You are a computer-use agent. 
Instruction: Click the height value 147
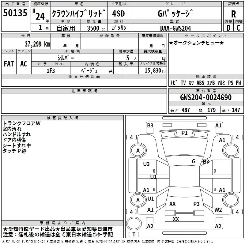tap(236, 110)
